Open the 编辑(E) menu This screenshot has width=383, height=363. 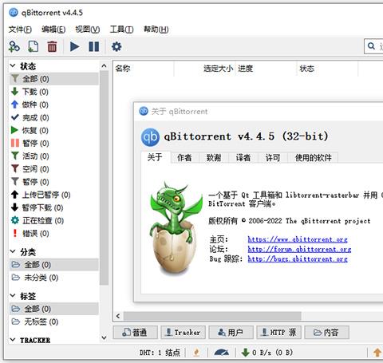click(x=53, y=30)
